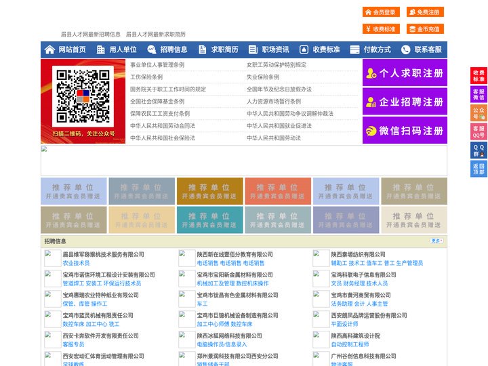Open the 免费注册 button
The height and width of the screenshot is (366, 488).
pos(425,12)
